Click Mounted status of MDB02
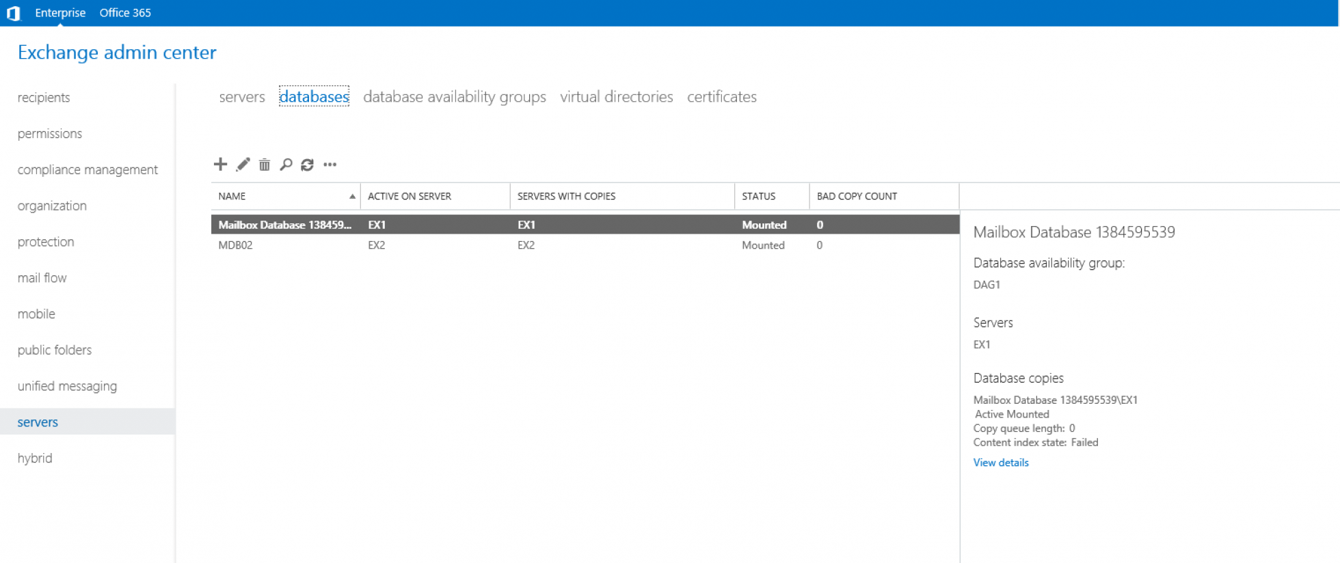The width and height of the screenshot is (1340, 563). point(763,245)
